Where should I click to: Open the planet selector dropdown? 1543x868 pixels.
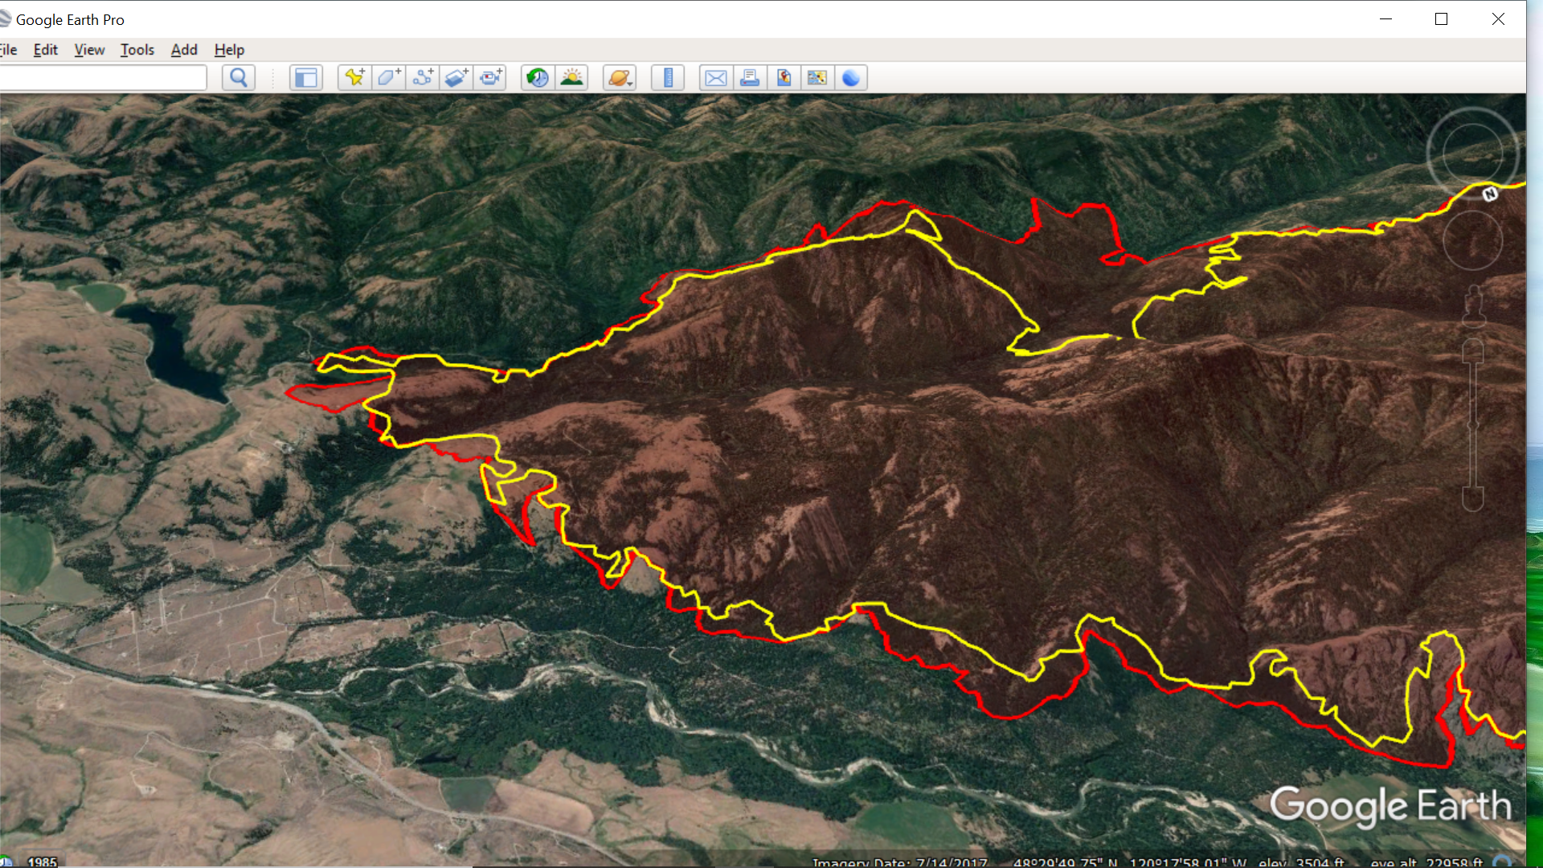click(x=620, y=78)
